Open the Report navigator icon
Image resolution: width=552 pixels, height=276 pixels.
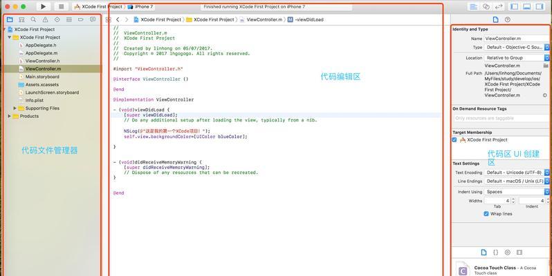pos(93,19)
